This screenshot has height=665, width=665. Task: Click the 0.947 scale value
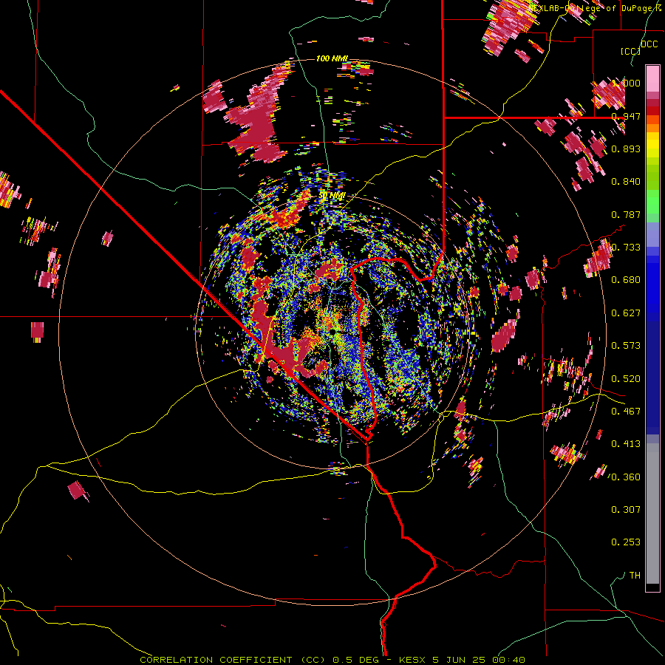626,116
